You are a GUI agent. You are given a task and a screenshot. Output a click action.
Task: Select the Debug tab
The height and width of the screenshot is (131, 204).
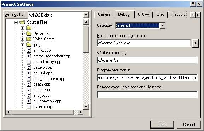pyautogui.click(x=124, y=14)
